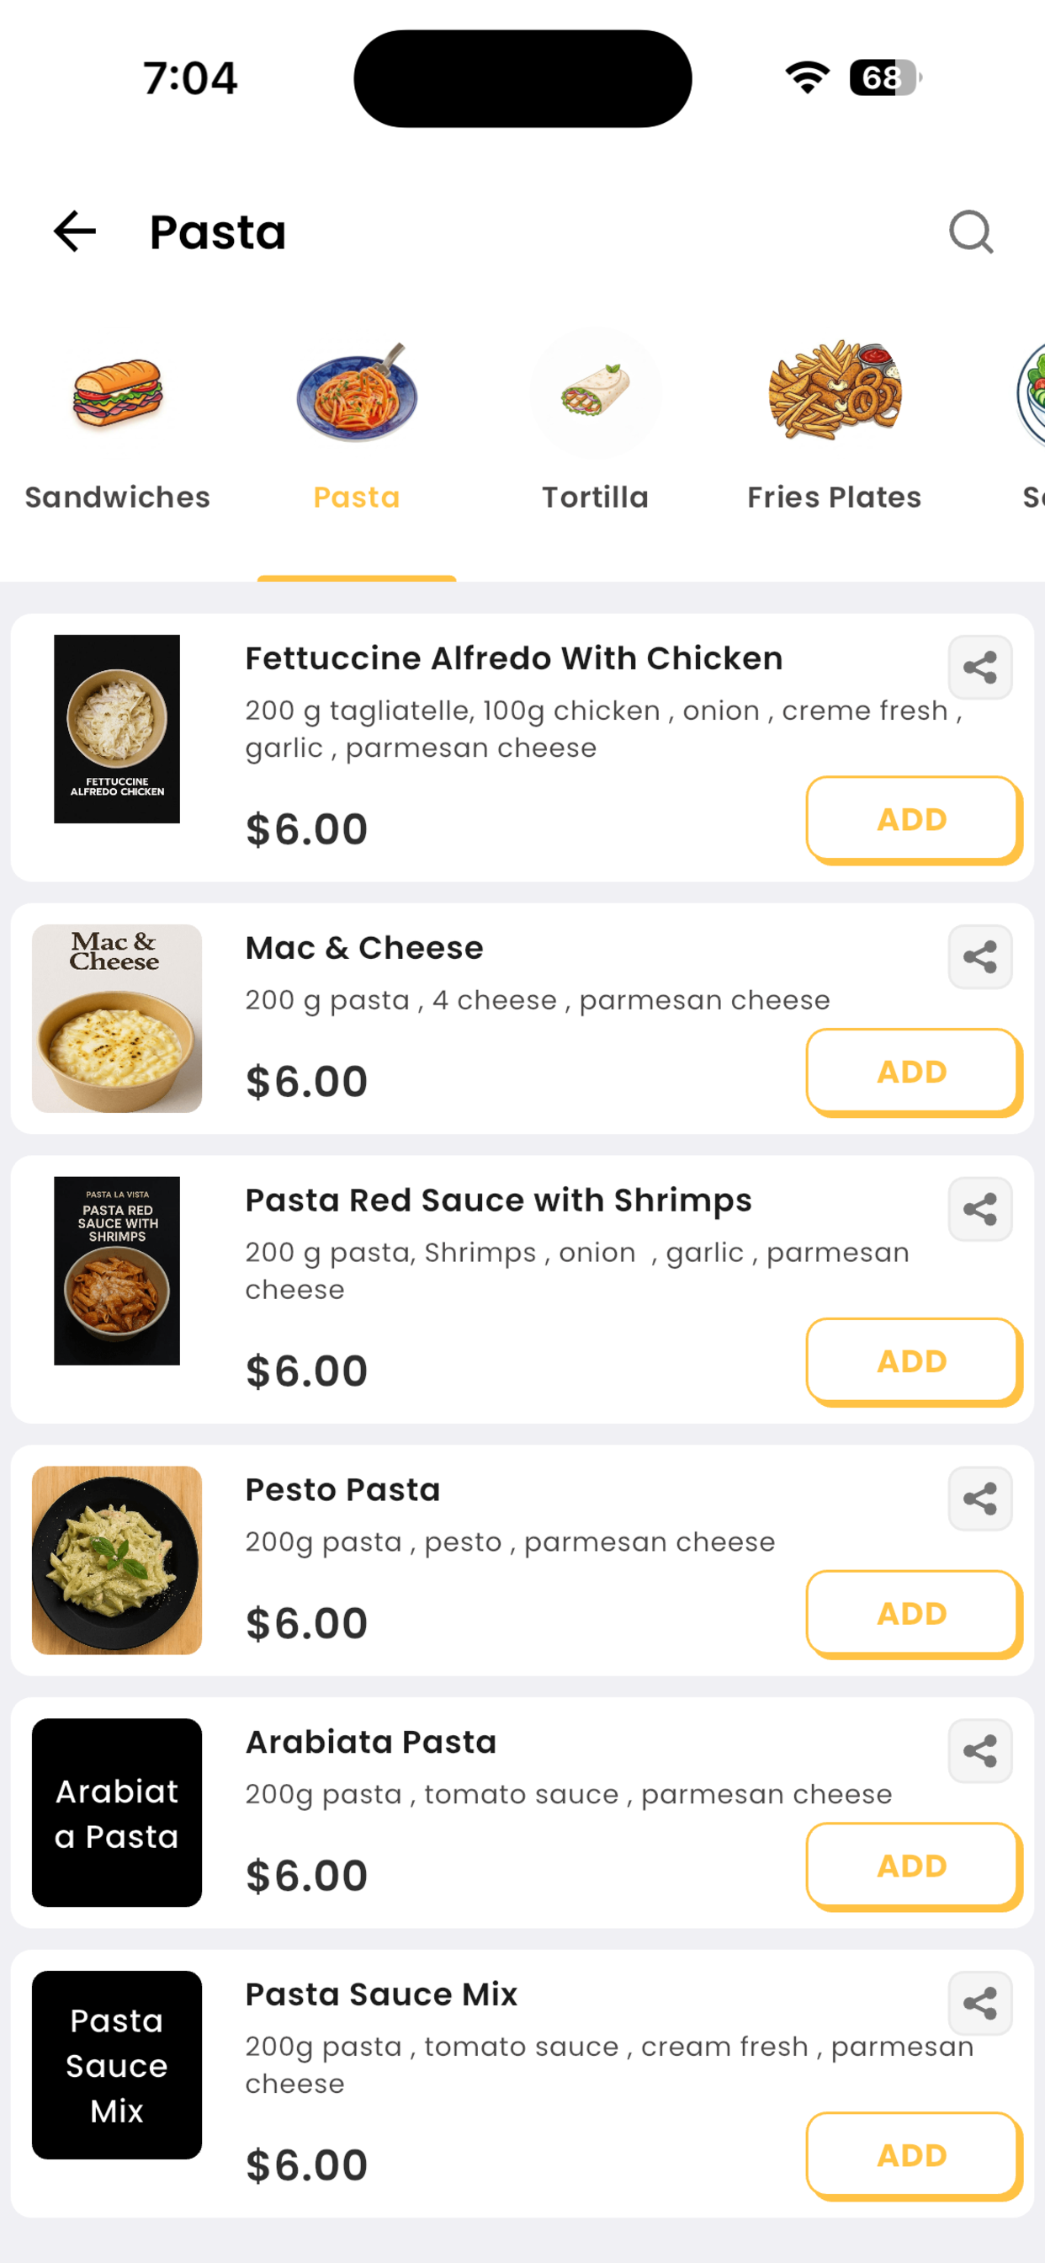This screenshot has height=2263, width=1045.
Task: Tap the Arabiata Pasta placeholder image
Action: pos(117,1813)
